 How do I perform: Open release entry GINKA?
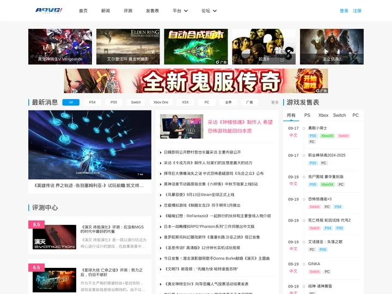(314, 264)
